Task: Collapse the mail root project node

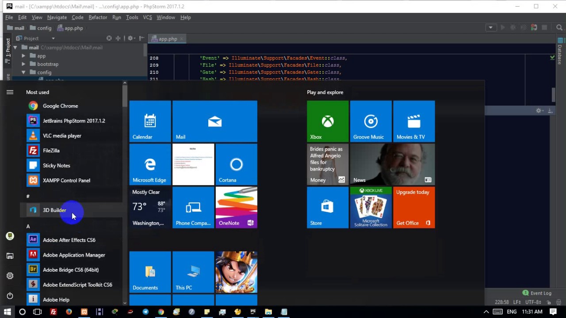Action: [15, 48]
